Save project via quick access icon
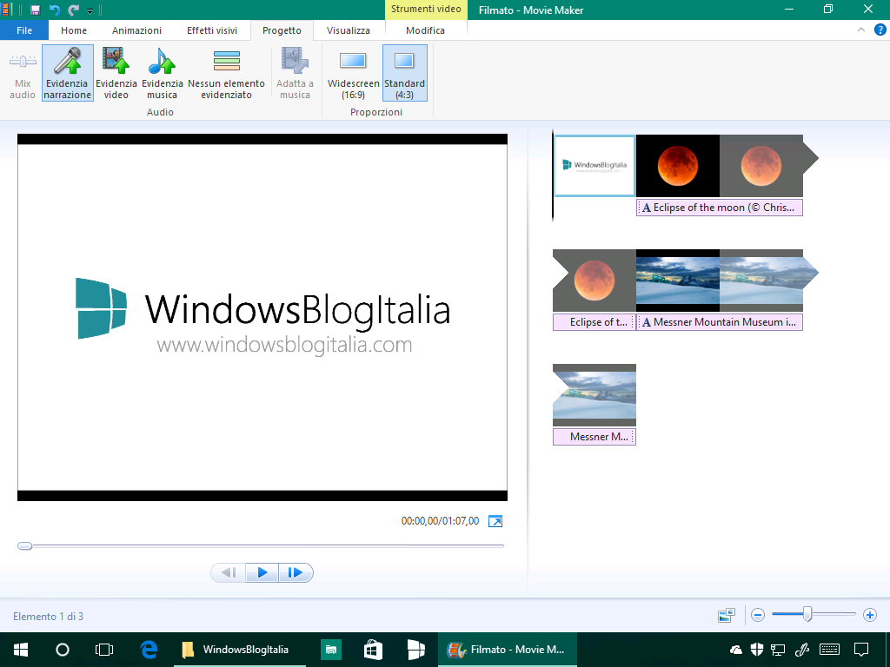This screenshot has height=667, width=890. 35,10
